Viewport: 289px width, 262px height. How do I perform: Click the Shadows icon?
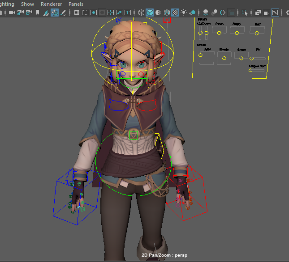point(192,13)
